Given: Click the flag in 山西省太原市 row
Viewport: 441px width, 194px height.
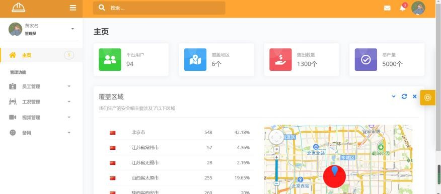Looking at the screenshot, I should tap(113, 178).
